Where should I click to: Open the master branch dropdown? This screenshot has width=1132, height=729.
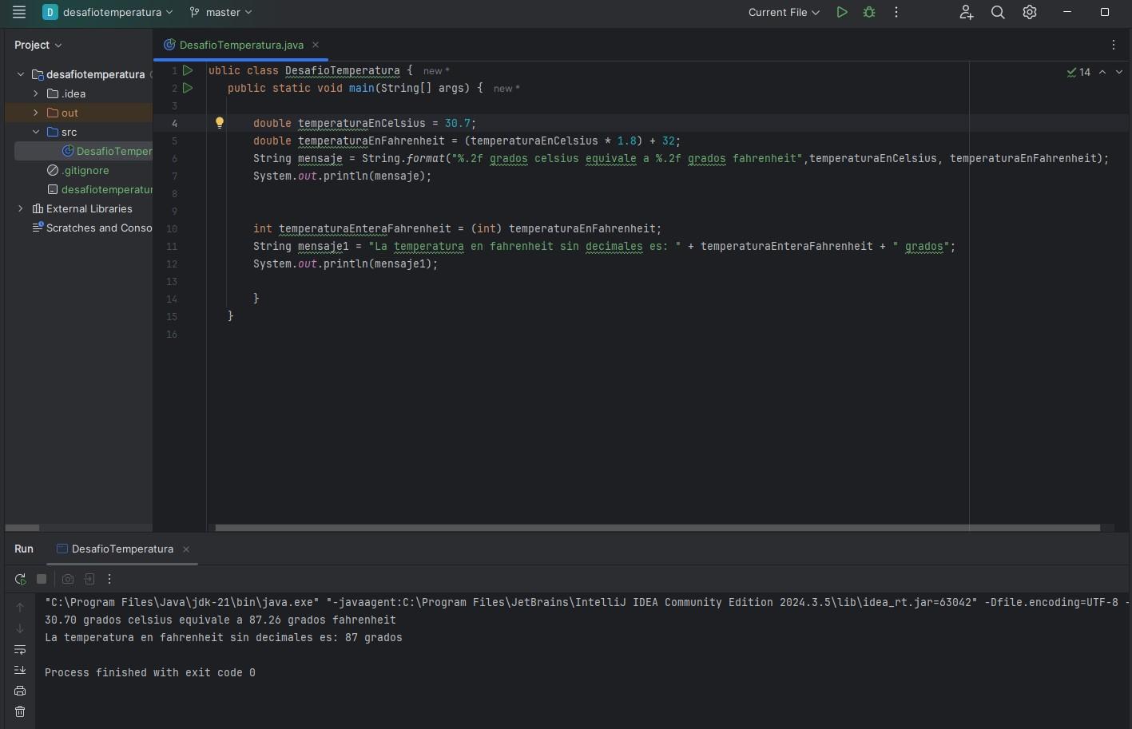tap(220, 12)
